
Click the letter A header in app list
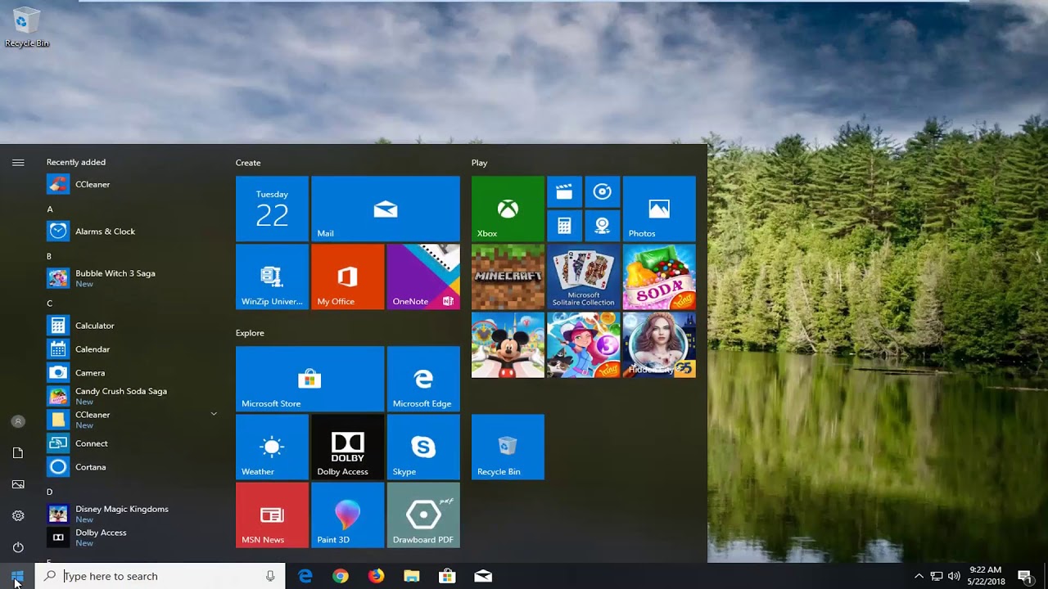[50, 209]
